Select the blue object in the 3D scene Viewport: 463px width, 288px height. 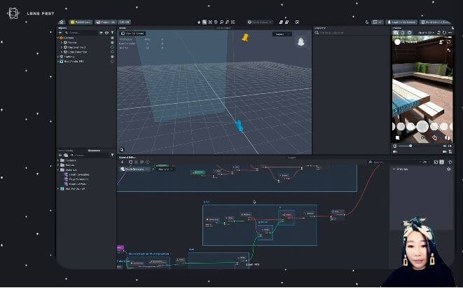click(x=240, y=126)
